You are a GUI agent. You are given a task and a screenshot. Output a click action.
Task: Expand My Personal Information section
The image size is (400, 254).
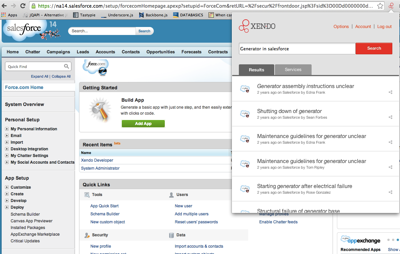[7, 129]
